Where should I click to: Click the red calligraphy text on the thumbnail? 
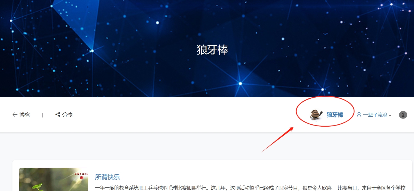81,174
